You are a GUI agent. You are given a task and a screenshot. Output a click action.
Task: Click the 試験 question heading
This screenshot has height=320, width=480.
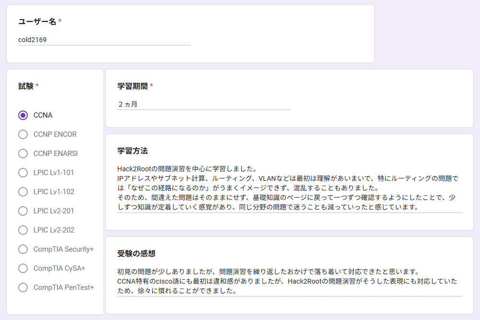[x=26, y=86]
